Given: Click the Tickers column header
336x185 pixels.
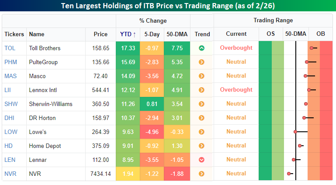Looking at the screenshot, I should point(14,34).
